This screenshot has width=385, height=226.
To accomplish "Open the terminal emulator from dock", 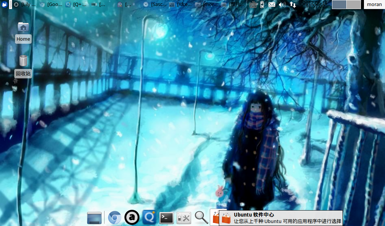I will pos(167,218).
